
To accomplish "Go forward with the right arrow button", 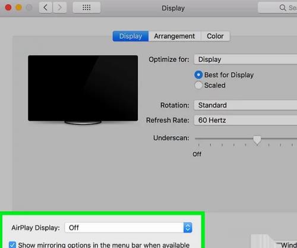I will [59, 8].
